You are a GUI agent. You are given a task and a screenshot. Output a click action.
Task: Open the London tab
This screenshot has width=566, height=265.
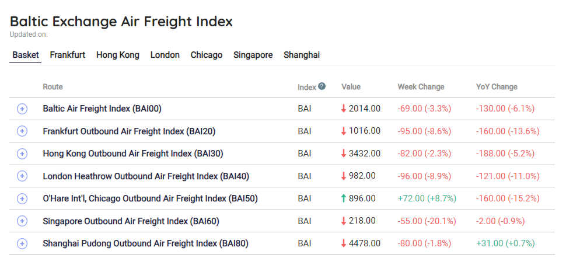pos(165,55)
